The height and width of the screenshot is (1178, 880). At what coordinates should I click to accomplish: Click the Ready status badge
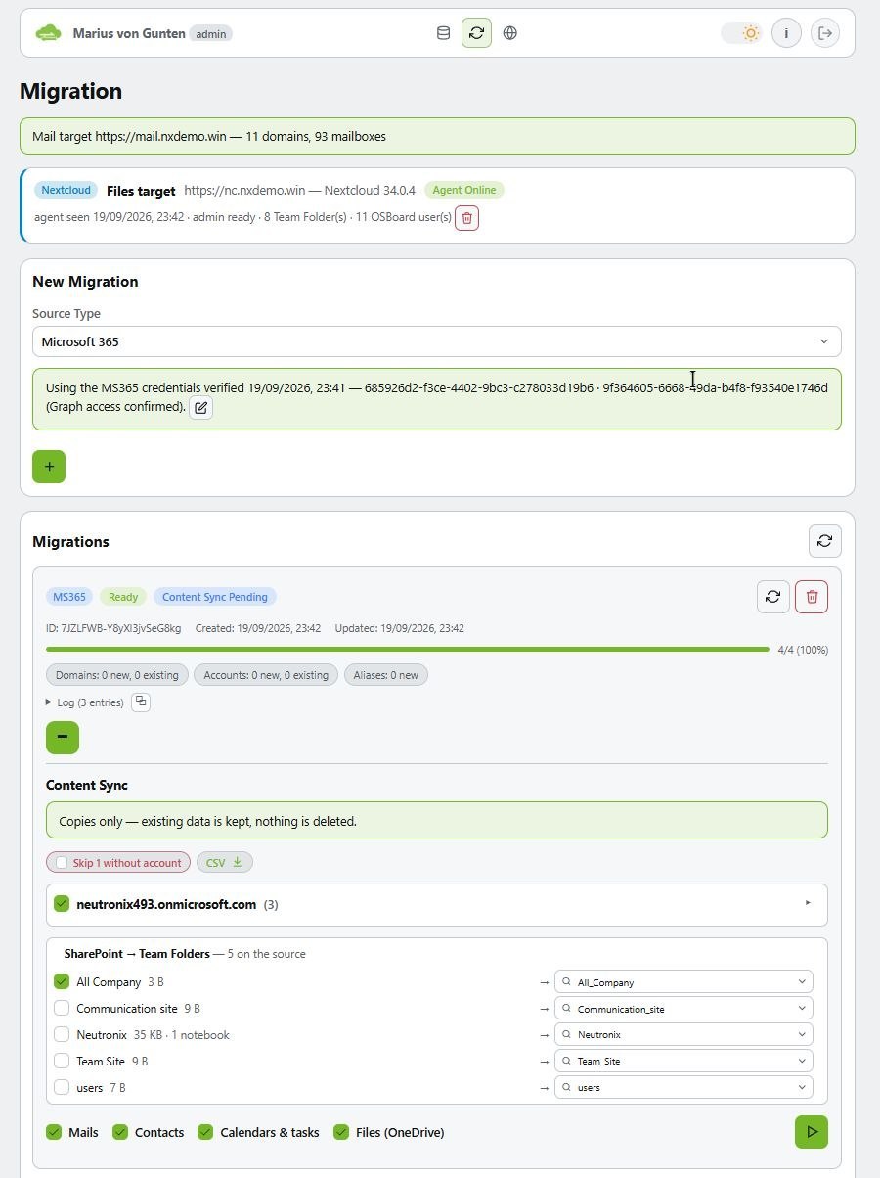pyautogui.click(x=123, y=597)
